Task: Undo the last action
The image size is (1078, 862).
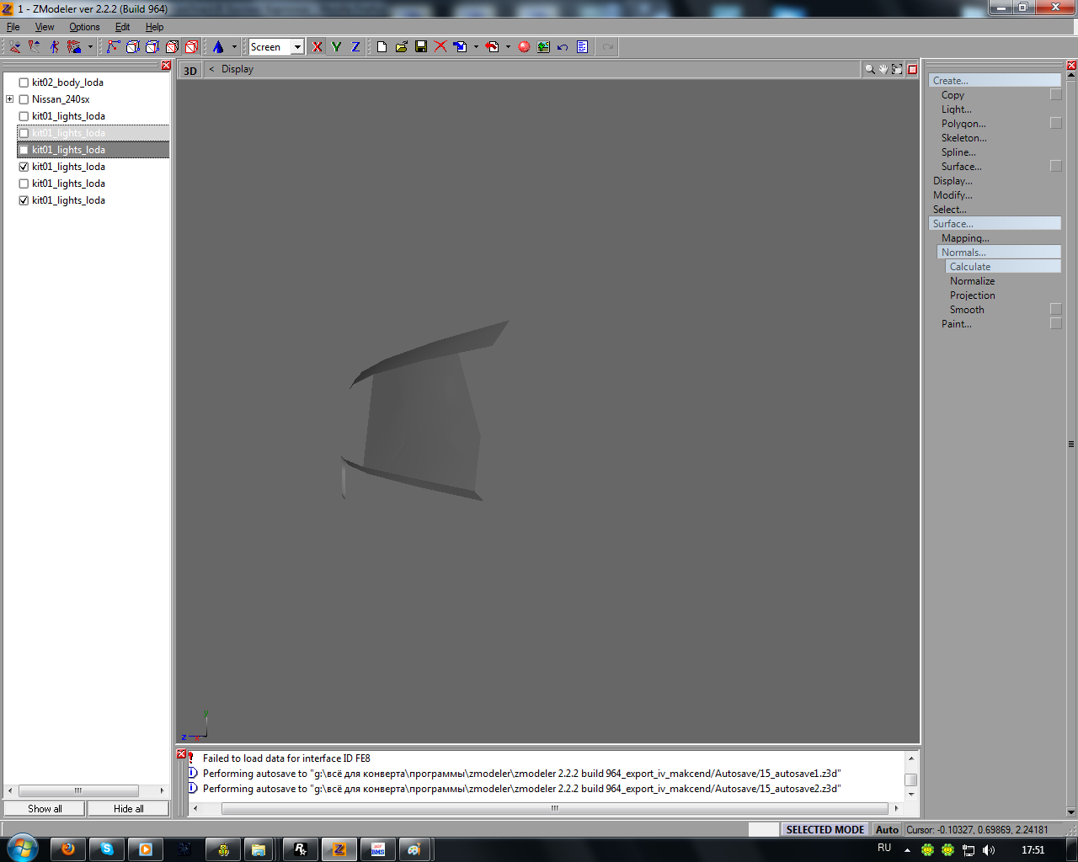Action: tap(563, 47)
